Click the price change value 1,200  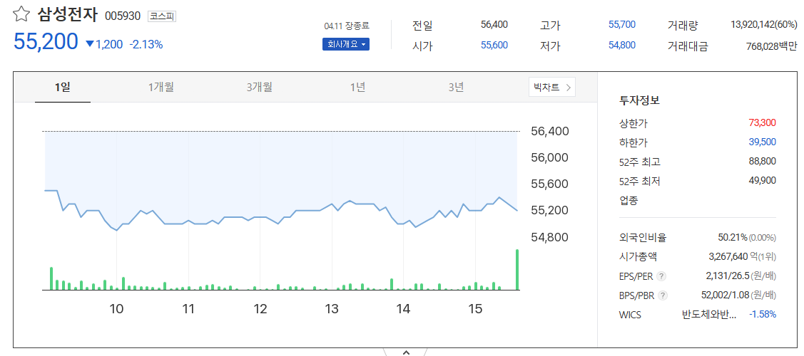click(109, 44)
